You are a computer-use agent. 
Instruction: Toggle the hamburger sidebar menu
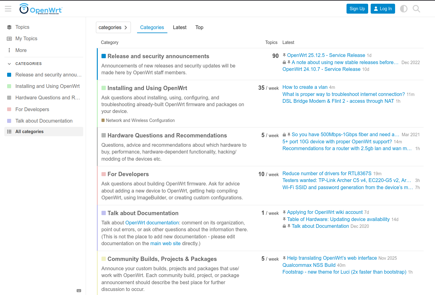tap(8, 9)
